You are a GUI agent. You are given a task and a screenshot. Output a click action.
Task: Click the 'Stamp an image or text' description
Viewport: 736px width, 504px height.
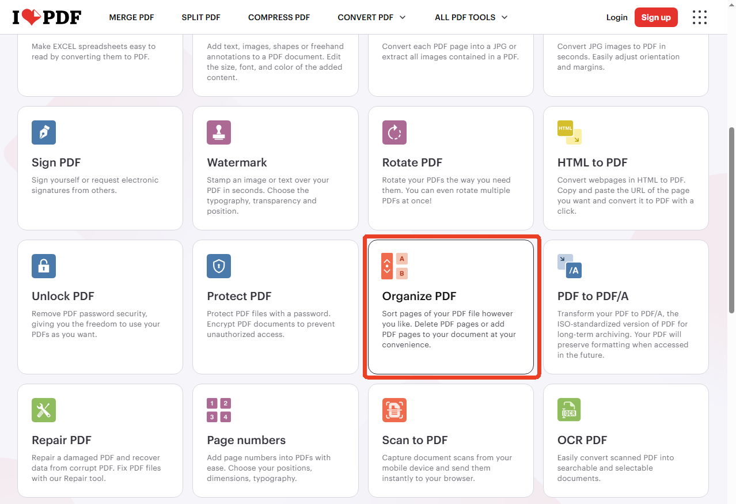coord(268,195)
